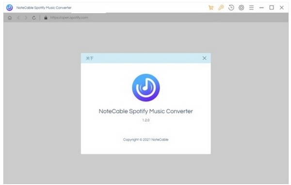Click the dialog title NoteCable Spotify Music Converter
Image resolution: width=291 pixels, height=185 pixels.
145,111
